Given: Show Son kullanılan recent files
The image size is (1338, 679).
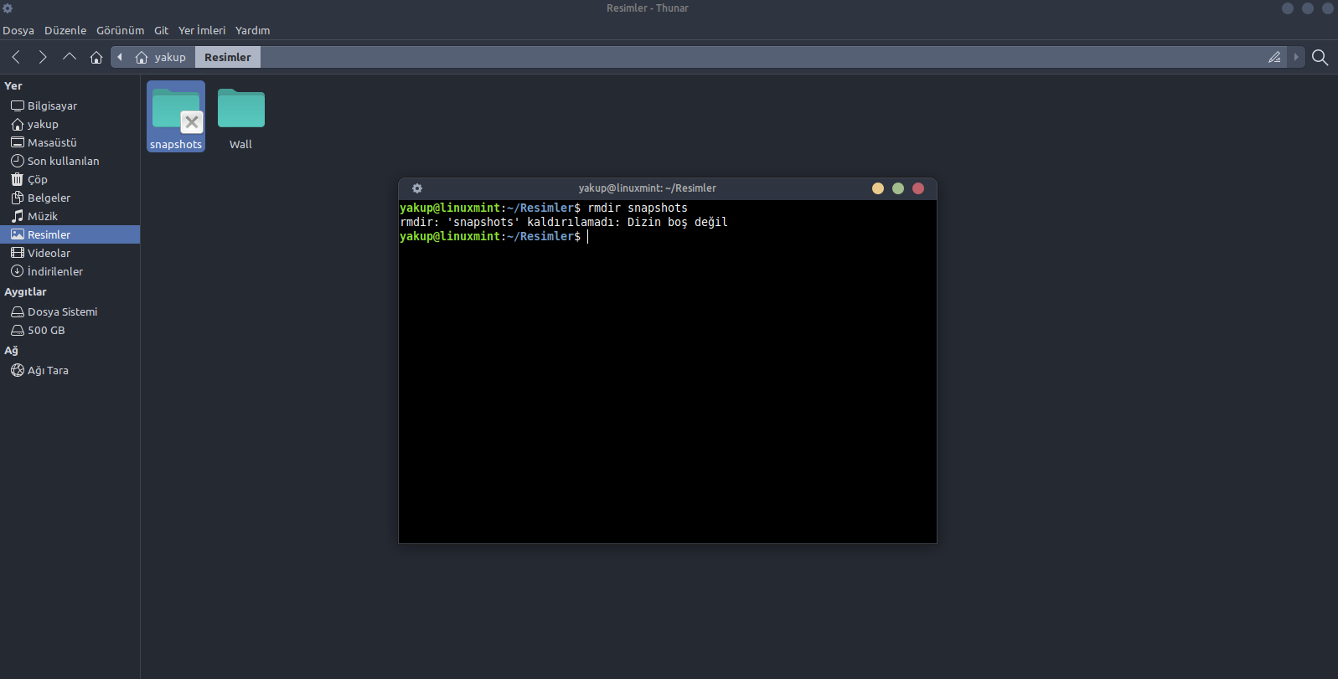Looking at the screenshot, I should tap(70, 161).
